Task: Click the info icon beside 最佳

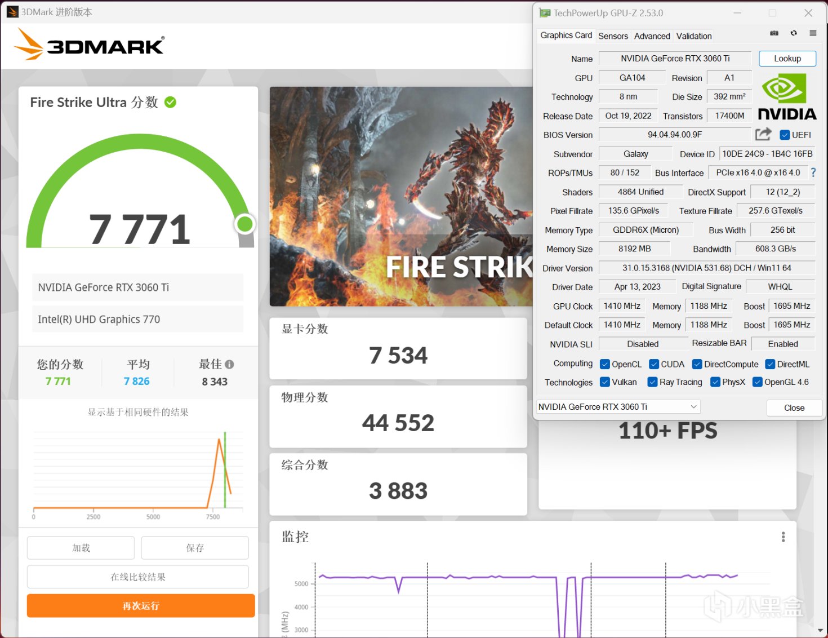Action: pyautogui.click(x=229, y=364)
